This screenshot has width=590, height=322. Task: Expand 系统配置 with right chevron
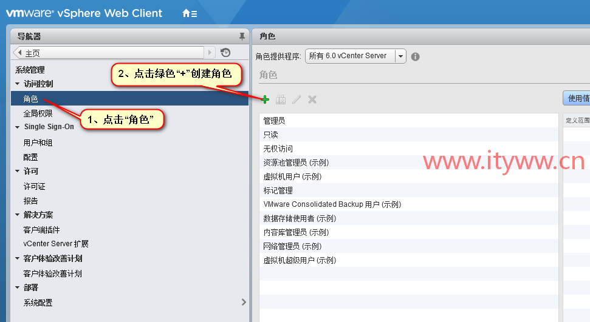[244, 302]
